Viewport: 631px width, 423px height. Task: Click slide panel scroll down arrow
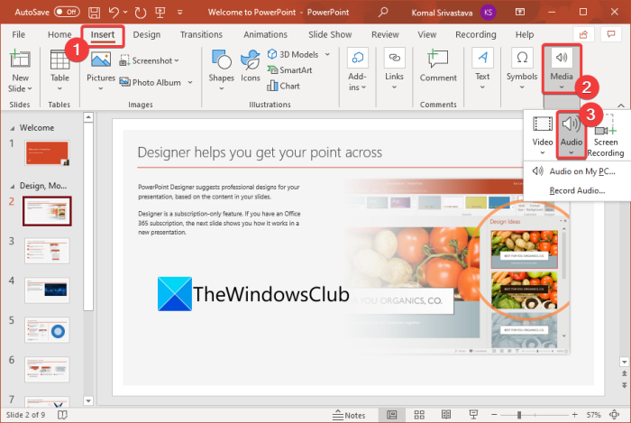[88, 400]
